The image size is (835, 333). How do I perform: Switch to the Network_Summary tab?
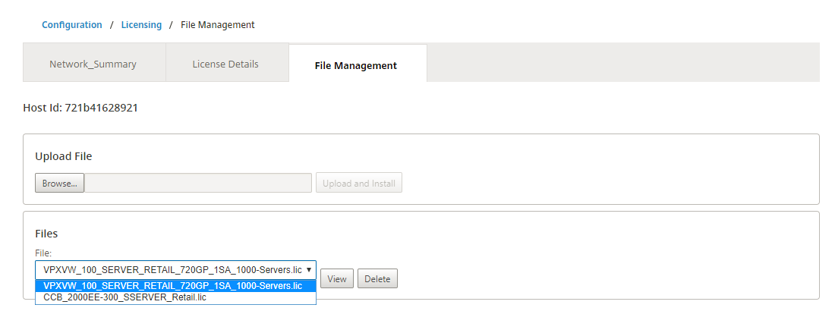click(x=93, y=64)
